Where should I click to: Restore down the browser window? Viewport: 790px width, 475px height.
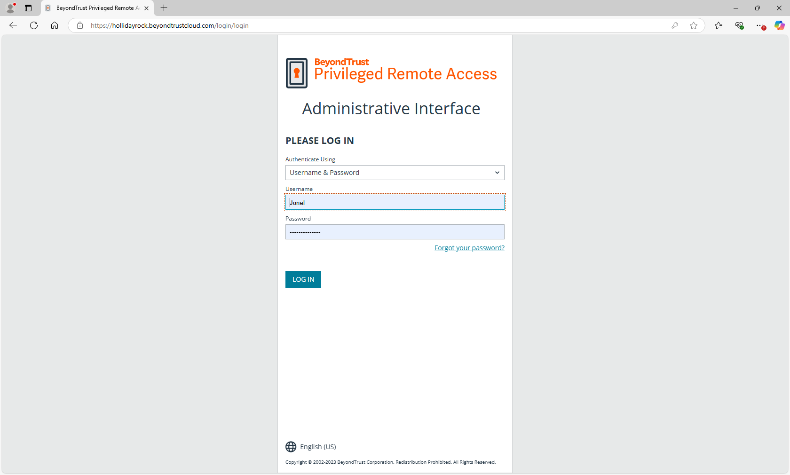(758, 8)
